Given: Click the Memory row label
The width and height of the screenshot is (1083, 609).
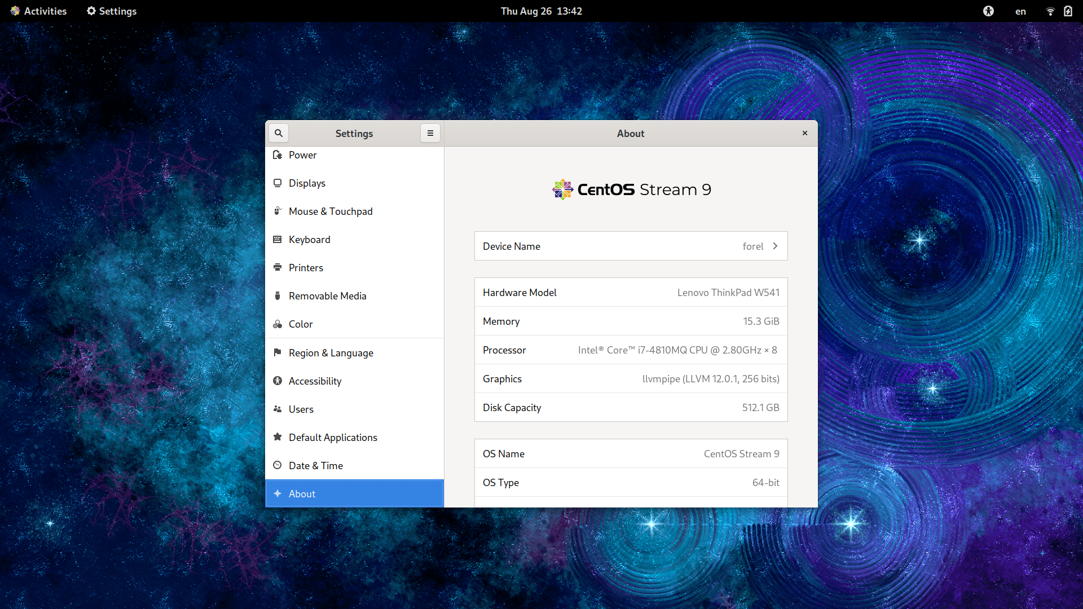Looking at the screenshot, I should click(501, 321).
